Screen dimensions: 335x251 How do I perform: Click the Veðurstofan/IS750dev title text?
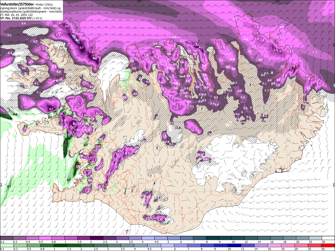point(17,4)
